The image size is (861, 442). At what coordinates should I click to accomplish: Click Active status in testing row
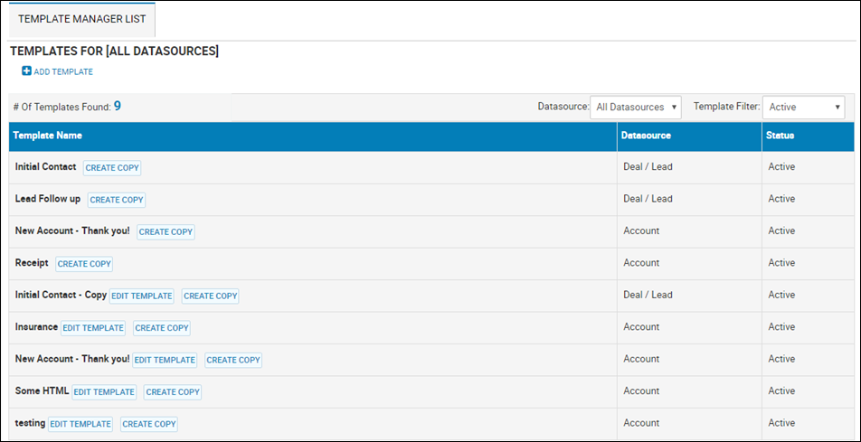[x=781, y=423]
